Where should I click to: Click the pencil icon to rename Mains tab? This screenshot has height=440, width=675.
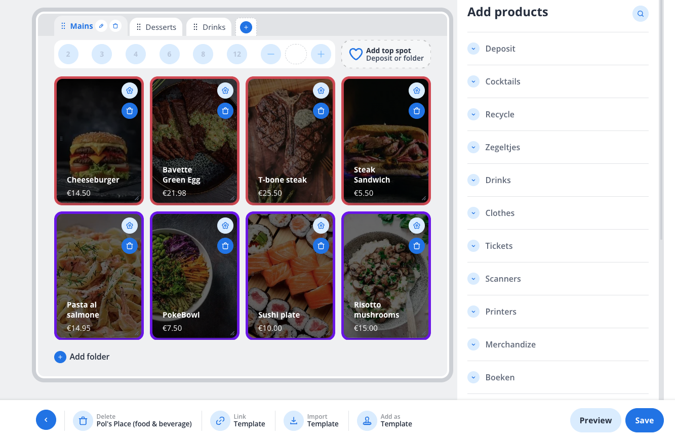click(x=101, y=26)
